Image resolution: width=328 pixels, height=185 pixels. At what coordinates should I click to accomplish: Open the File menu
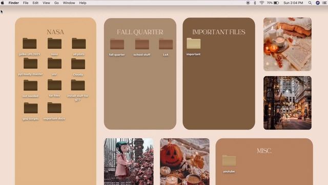[26, 3]
